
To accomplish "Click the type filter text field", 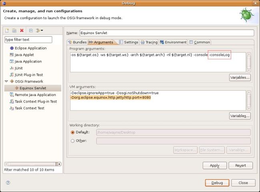I will [x=28, y=40].
